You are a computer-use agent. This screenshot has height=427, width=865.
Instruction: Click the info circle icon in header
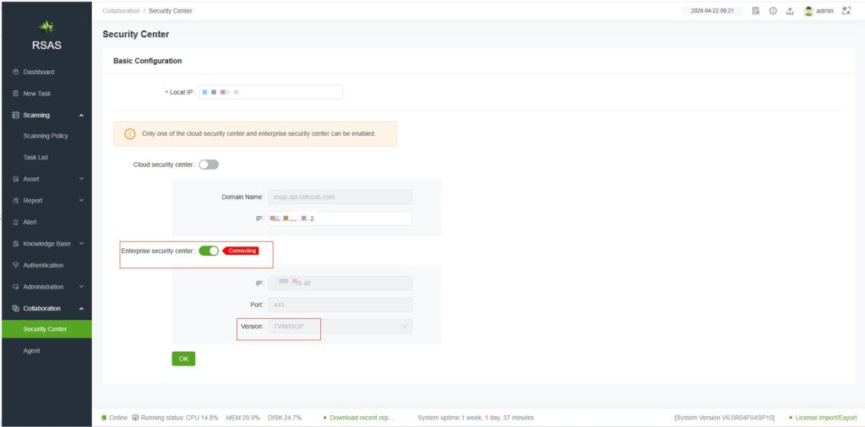[x=772, y=11]
